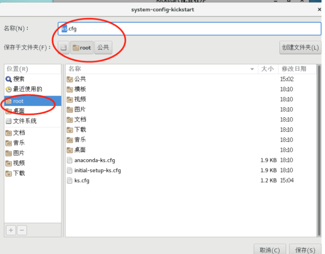Select 桌面 in places sidebar
This screenshot has height=254, width=325.
point(33,111)
